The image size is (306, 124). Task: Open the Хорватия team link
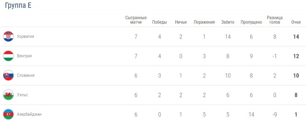(x=25, y=37)
